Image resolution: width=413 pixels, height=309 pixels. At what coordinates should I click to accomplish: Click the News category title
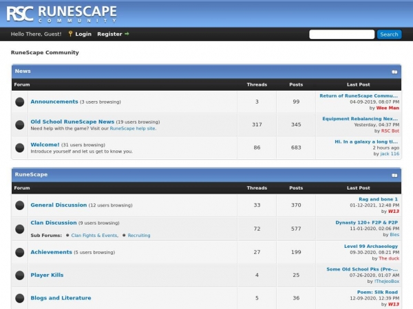click(23, 71)
